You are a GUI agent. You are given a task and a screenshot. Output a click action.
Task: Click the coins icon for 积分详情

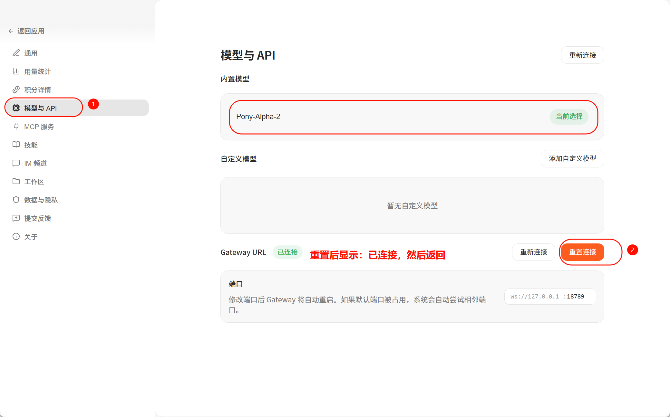(x=16, y=90)
